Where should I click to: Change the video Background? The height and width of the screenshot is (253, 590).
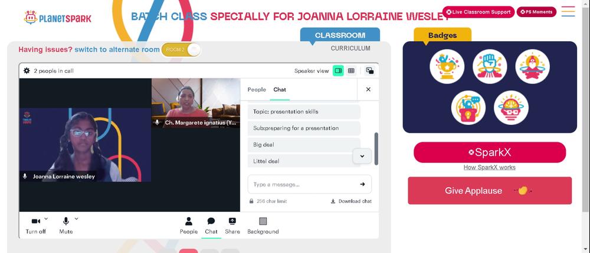tap(263, 227)
